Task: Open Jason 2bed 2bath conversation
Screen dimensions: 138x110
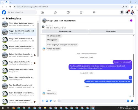Action: tap(18, 78)
